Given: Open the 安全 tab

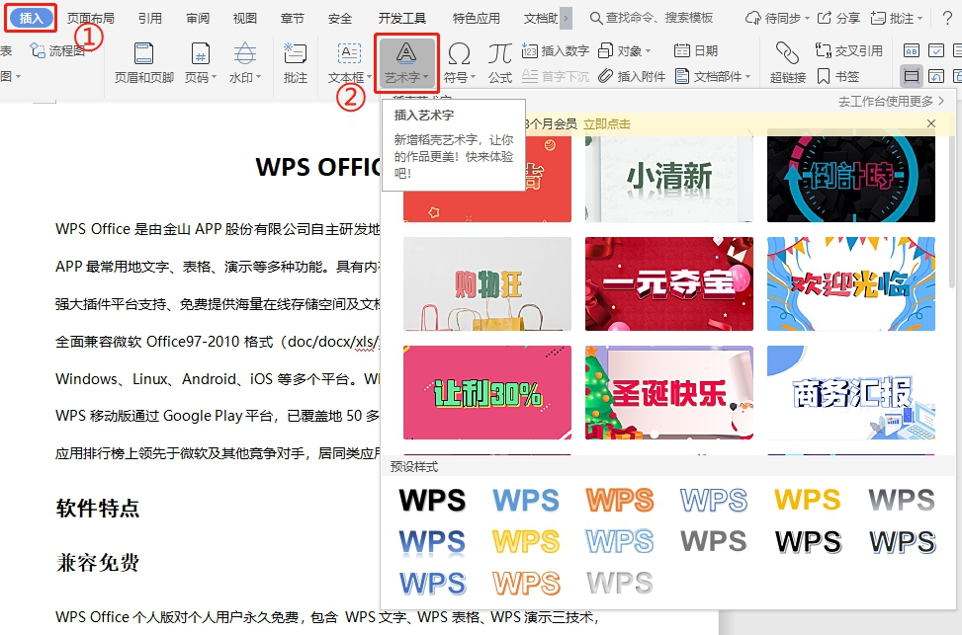Looking at the screenshot, I should [x=340, y=19].
